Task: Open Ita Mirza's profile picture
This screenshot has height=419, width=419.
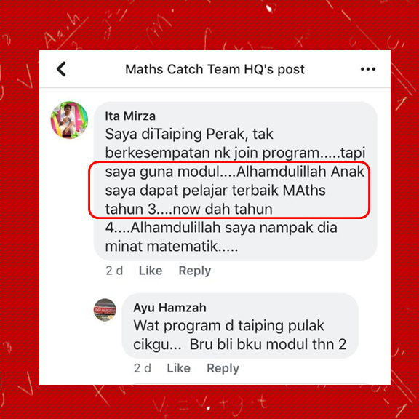Action: pyautogui.click(x=70, y=120)
